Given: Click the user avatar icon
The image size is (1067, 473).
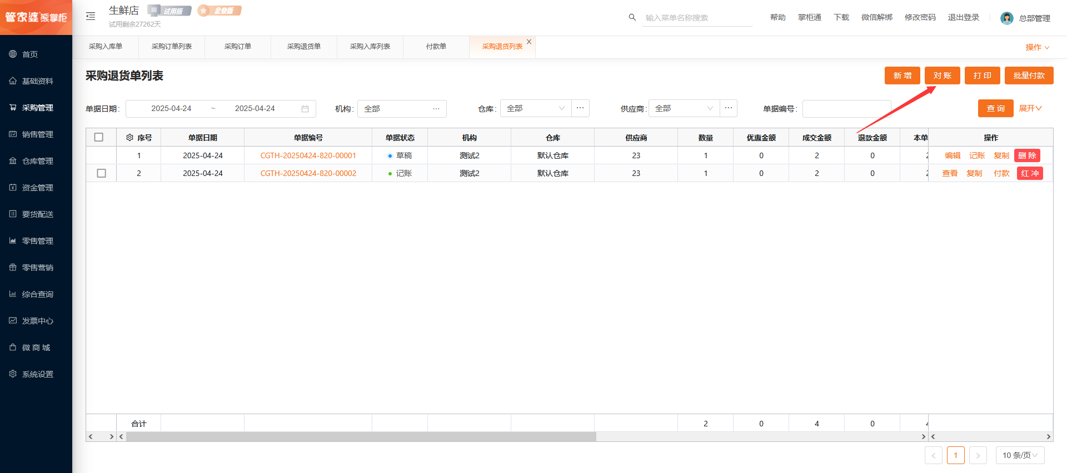Looking at the screenshot, I should pos(1006,18).
